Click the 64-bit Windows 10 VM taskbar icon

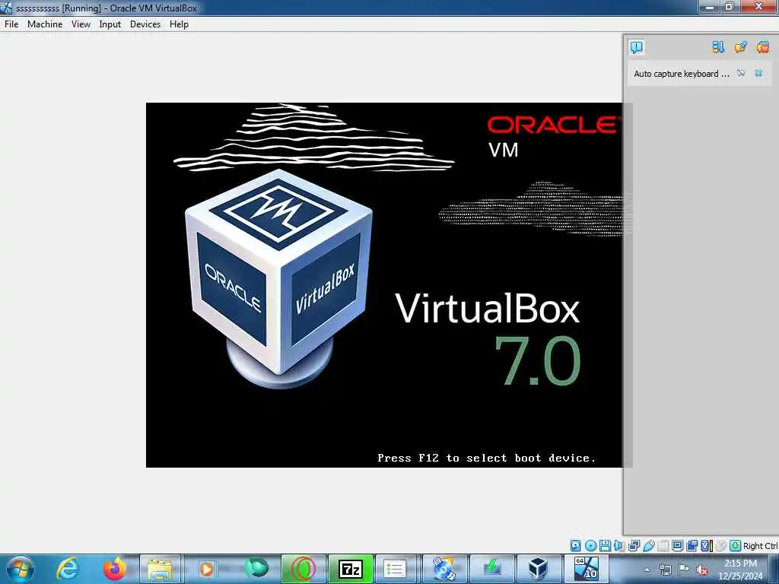coord(587,569)
